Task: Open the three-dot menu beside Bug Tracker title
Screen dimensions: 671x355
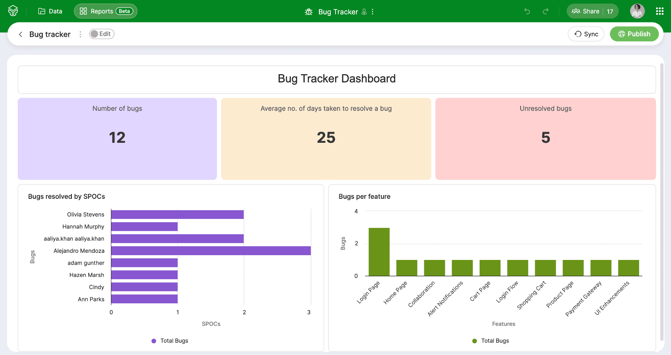Action: pos(373,12)
